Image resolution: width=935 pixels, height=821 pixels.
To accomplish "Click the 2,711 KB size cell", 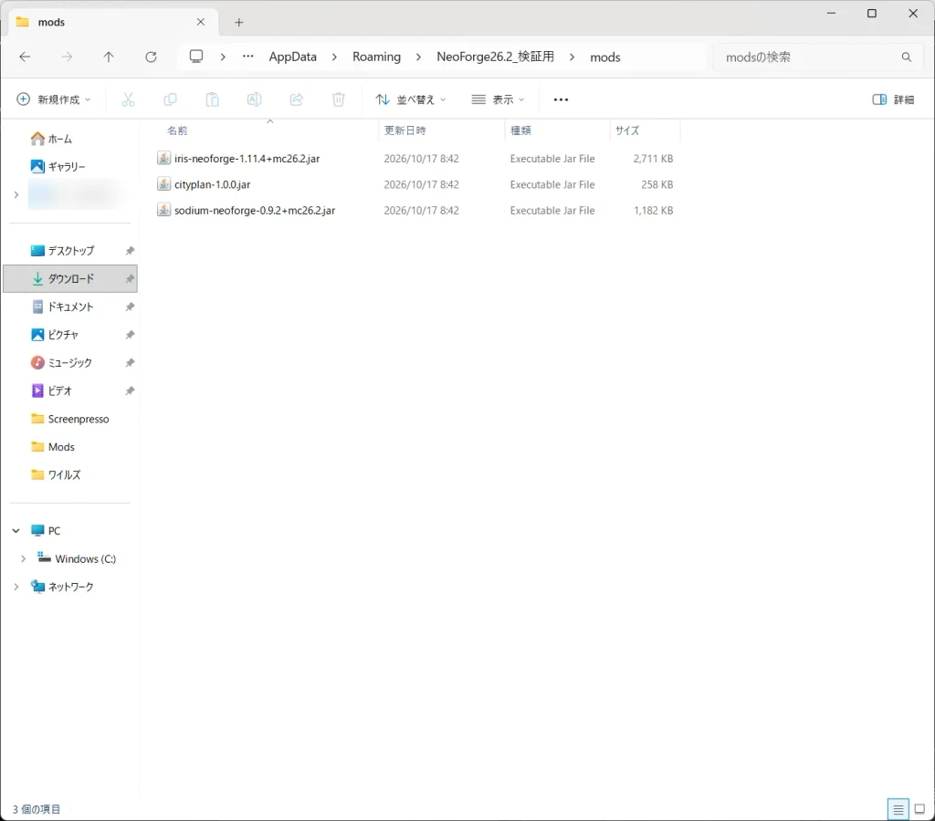I will tap(653, 159).
